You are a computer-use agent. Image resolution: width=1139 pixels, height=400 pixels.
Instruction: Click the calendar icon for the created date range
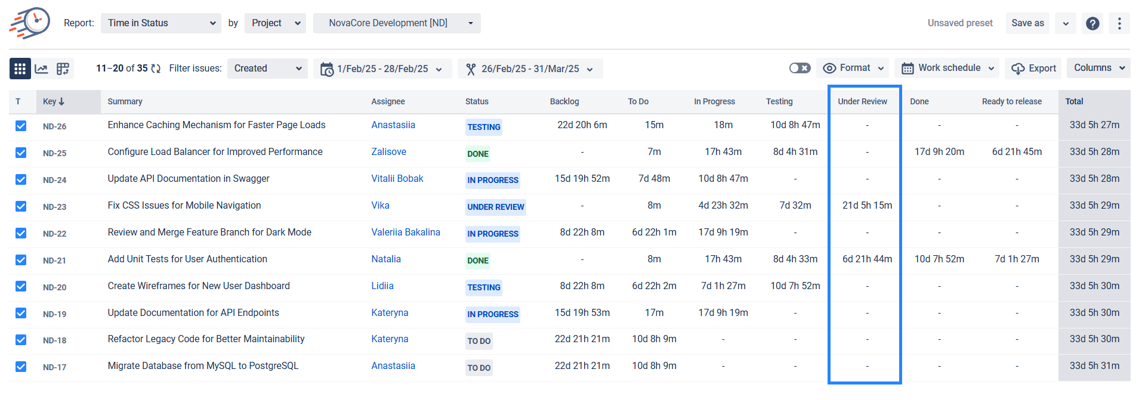326,69
